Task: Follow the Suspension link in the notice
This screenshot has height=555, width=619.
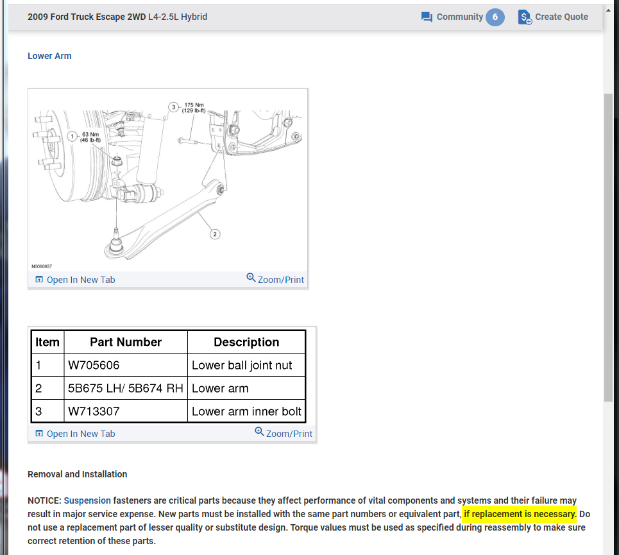Action: click(87, 500)
